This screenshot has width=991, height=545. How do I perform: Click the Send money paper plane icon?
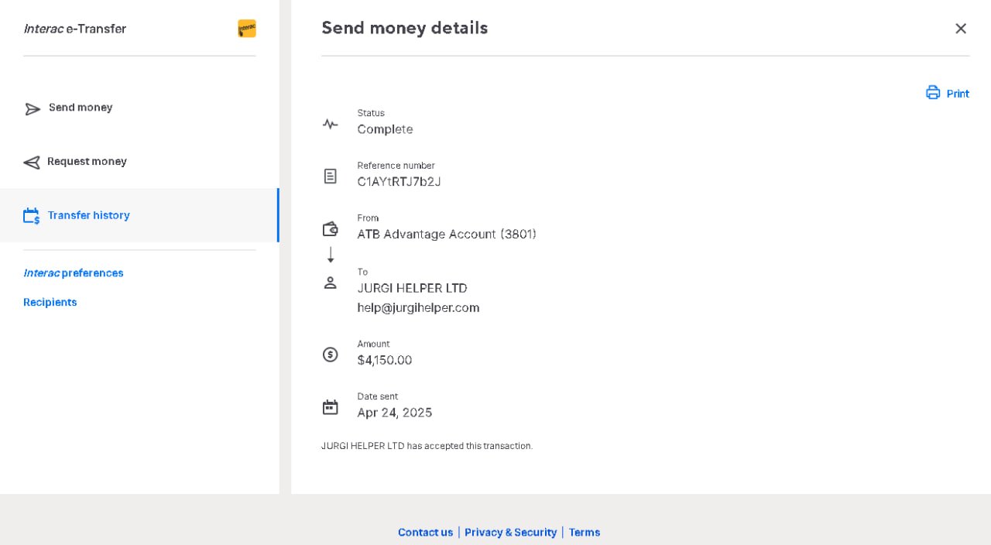33,109
